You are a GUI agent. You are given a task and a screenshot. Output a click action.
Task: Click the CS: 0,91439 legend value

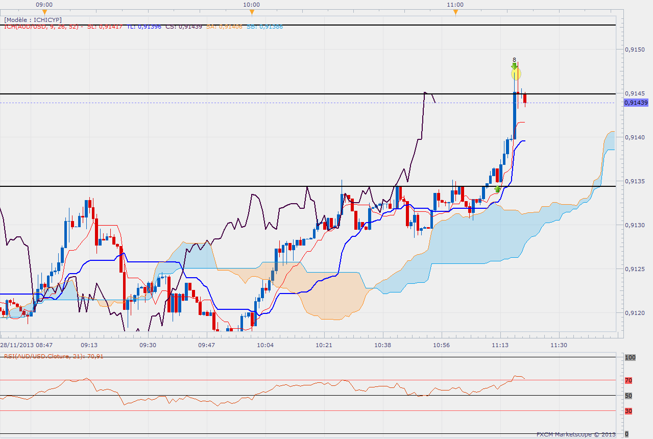[x=183, y=27]
